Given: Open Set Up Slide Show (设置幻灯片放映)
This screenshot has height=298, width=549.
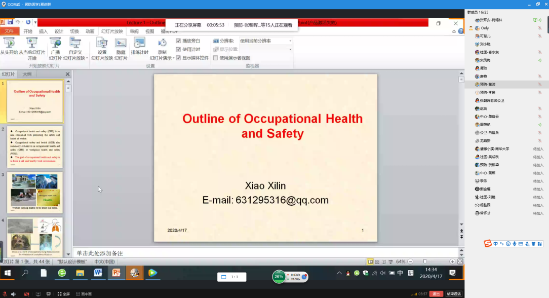Looking at the screenshot, I should pyautogui.click(x=102, y=44).
